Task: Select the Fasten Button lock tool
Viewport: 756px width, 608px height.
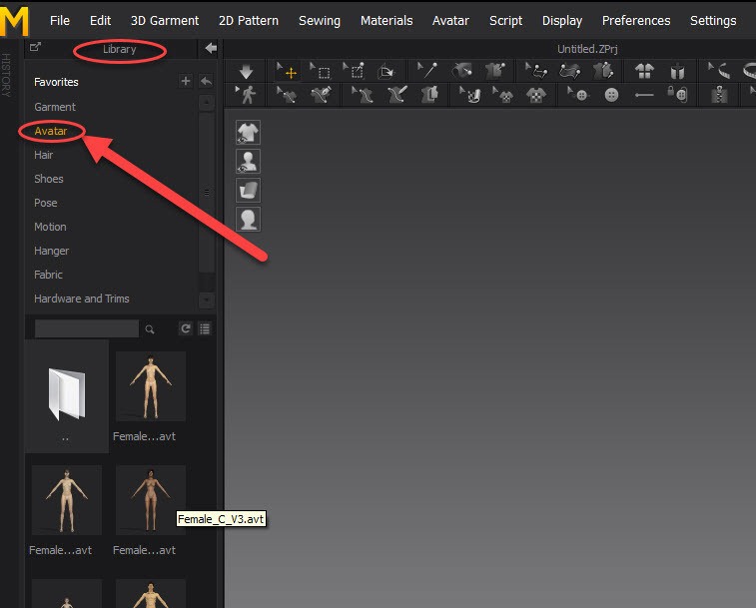Action: pyautogui.click(x=677, y=94)
